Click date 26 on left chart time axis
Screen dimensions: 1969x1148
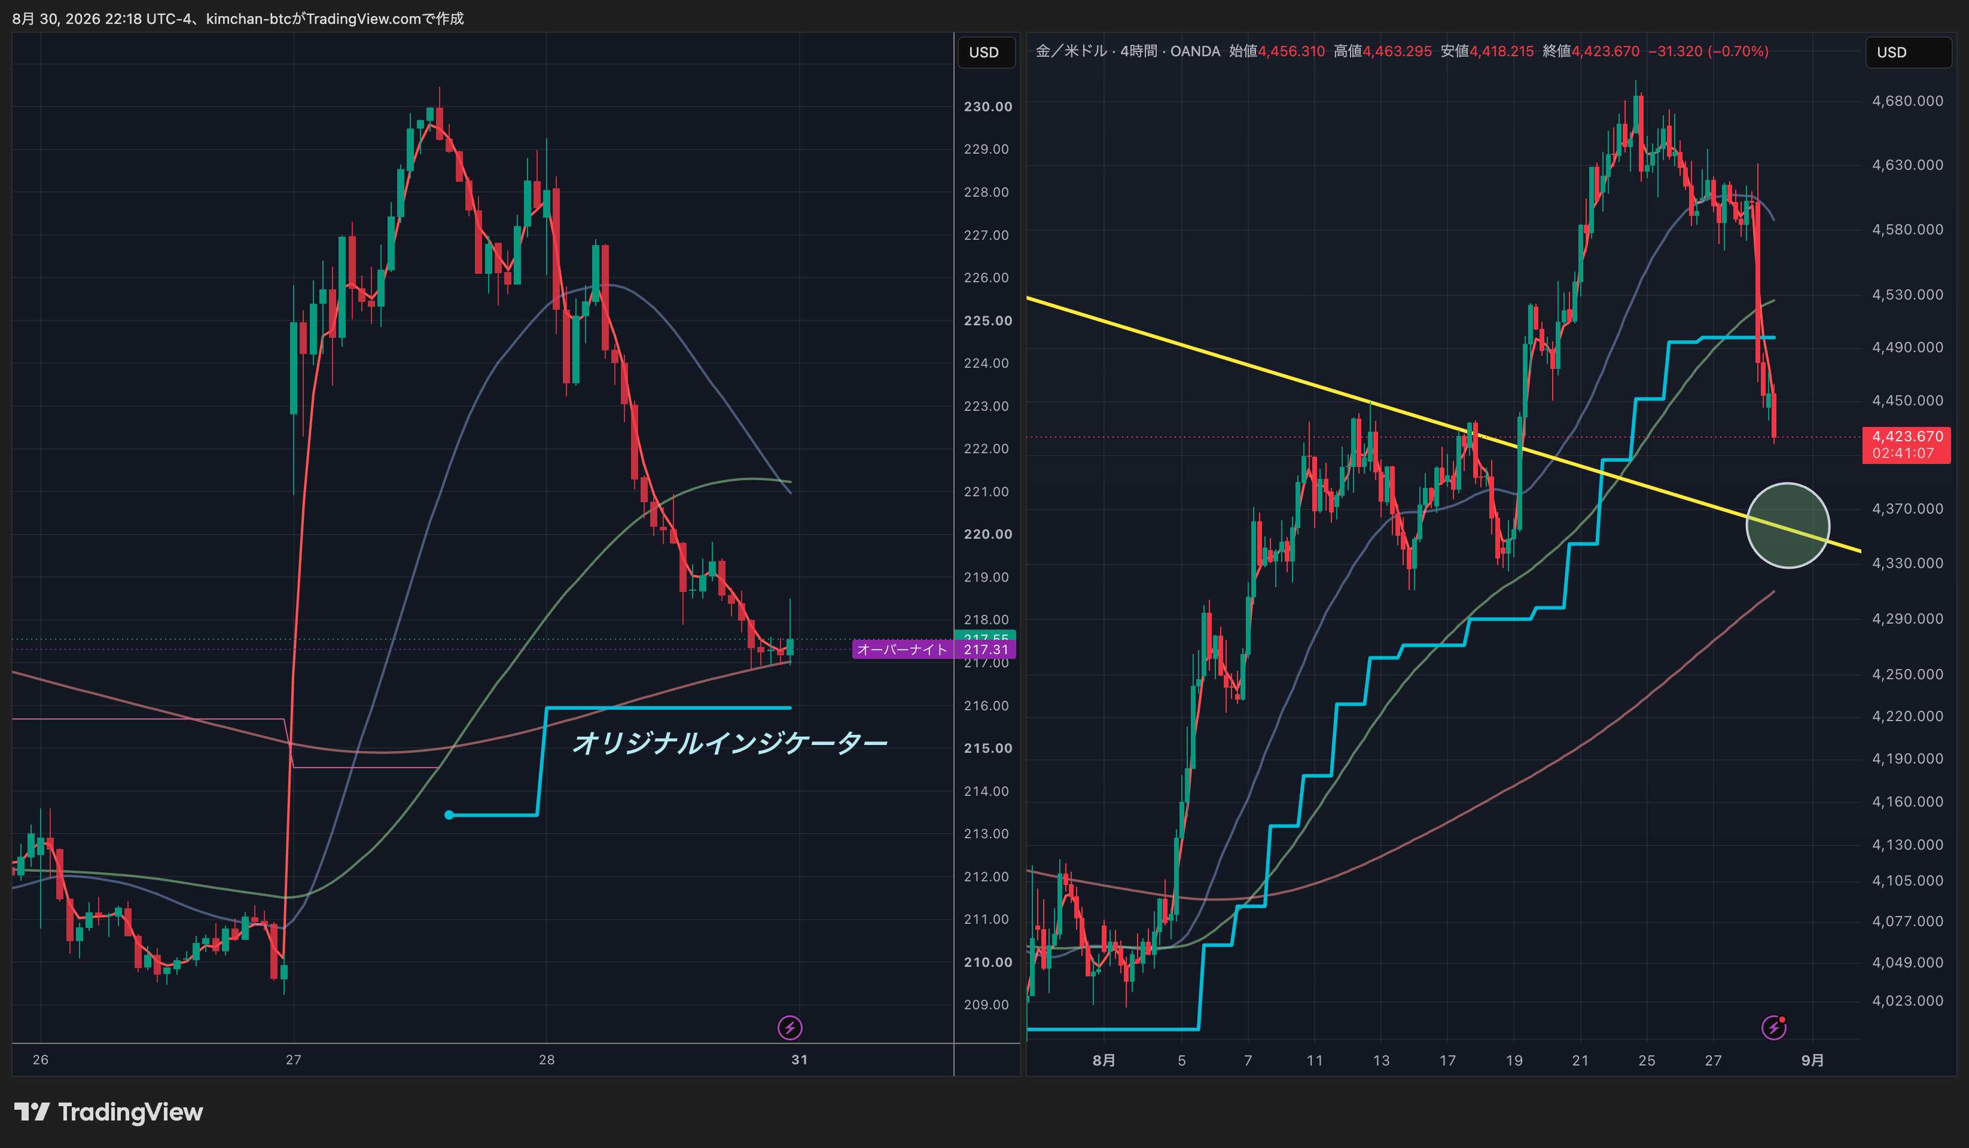[41, 1060]
